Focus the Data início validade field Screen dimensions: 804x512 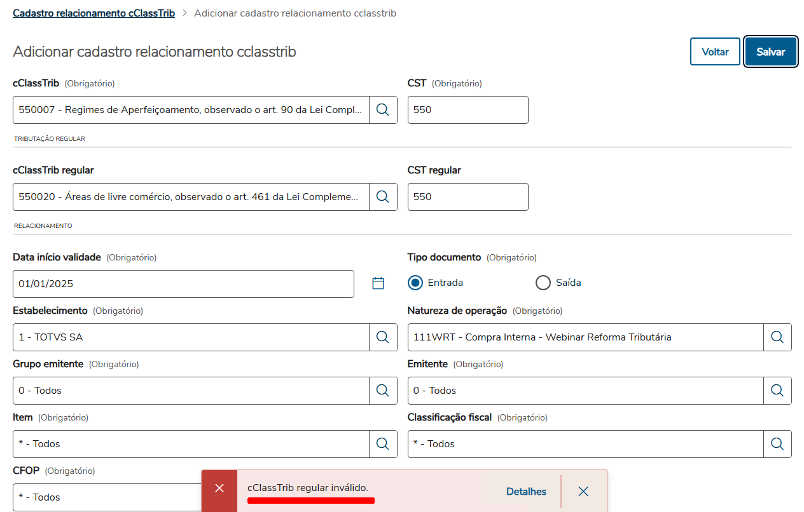tap(183, 284)
